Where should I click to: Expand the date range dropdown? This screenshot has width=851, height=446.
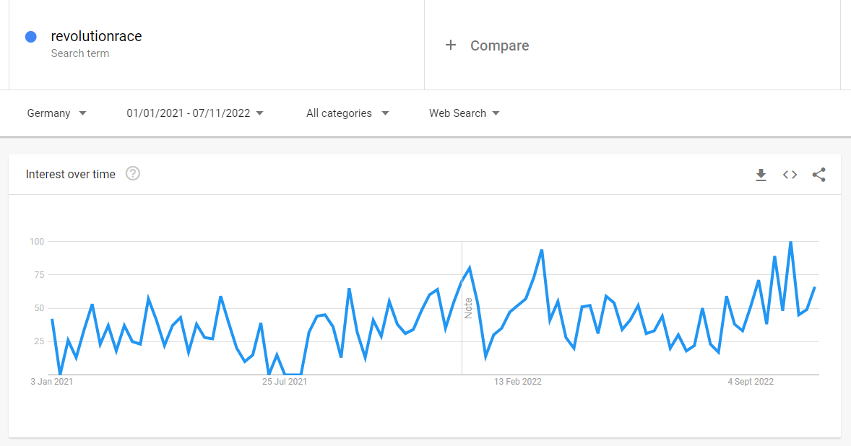point(195,113)
